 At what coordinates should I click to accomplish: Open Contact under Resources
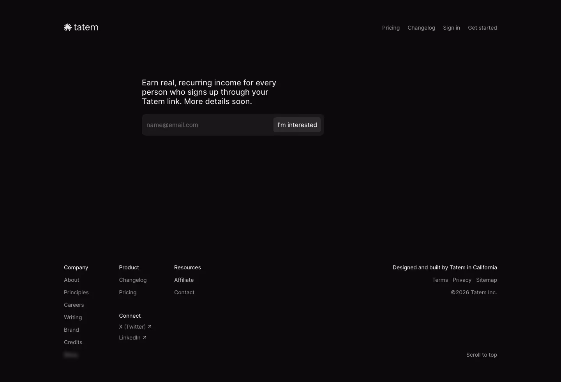click(184, 292)
